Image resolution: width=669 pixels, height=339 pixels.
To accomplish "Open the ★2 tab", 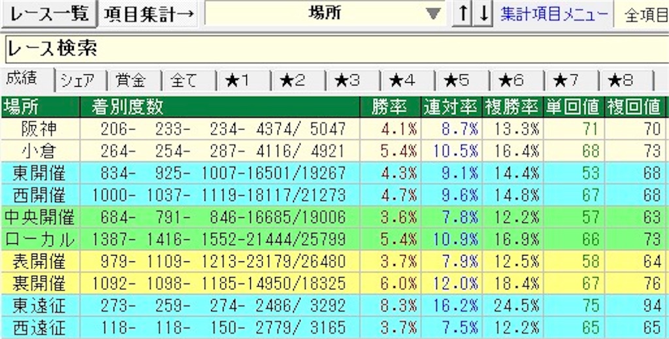I will point(299,81).
